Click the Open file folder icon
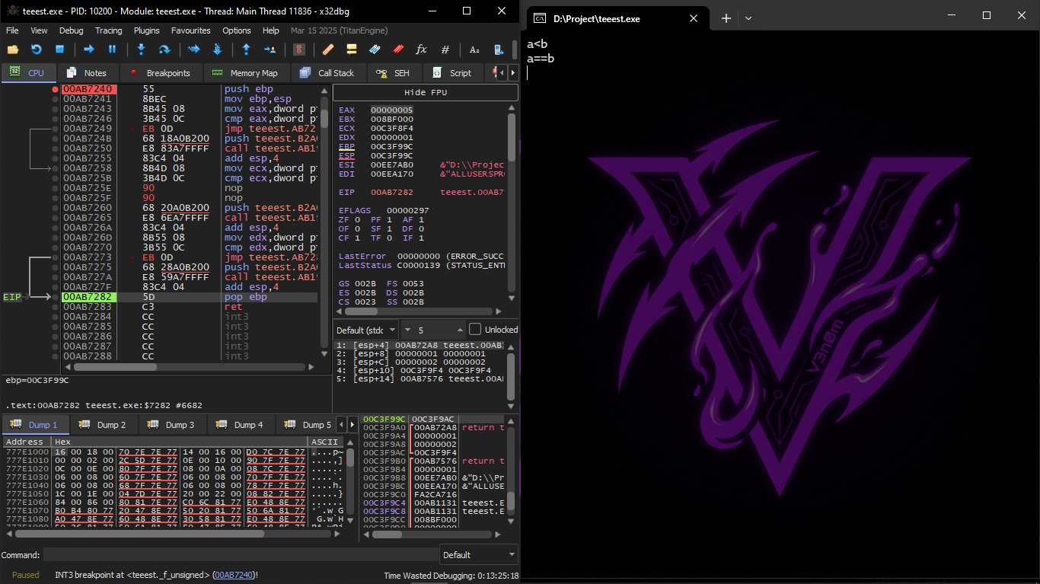The height and width of the screenshot is (584, 1040). click(12, 49)
